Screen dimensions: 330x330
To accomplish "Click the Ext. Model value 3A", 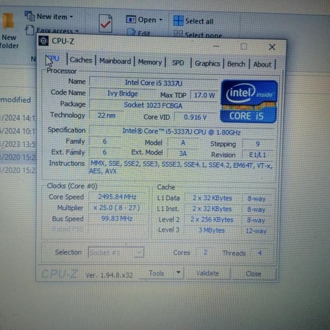I will tap(183, 153).
